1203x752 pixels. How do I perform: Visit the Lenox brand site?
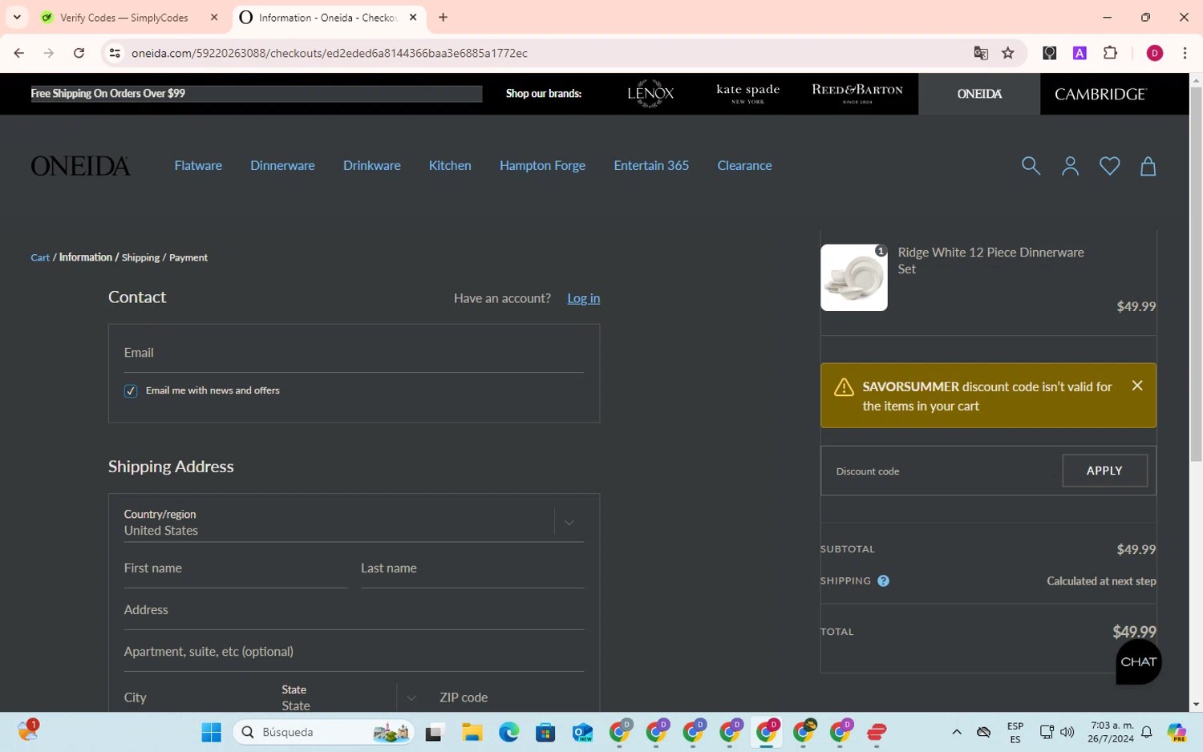(650, 94)
